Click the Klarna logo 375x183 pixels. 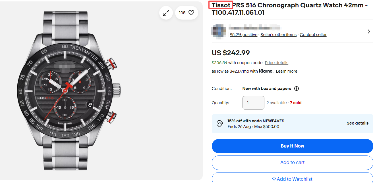pyautogui.click(x=266, y=71)
